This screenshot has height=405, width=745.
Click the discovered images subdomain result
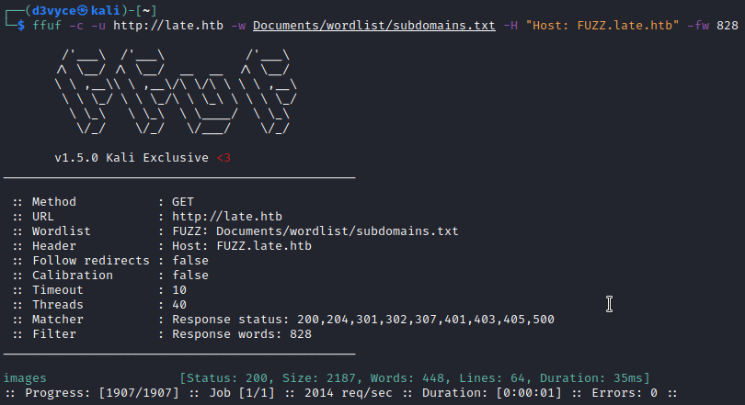pos(25,378)
